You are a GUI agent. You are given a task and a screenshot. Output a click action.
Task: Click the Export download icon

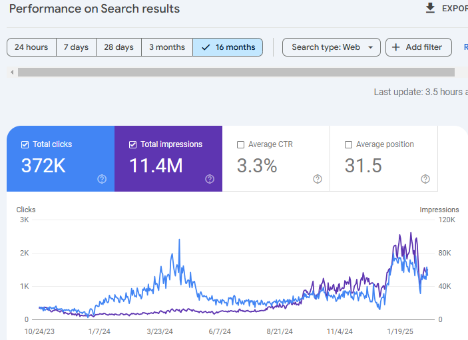(x=430, y=8)
